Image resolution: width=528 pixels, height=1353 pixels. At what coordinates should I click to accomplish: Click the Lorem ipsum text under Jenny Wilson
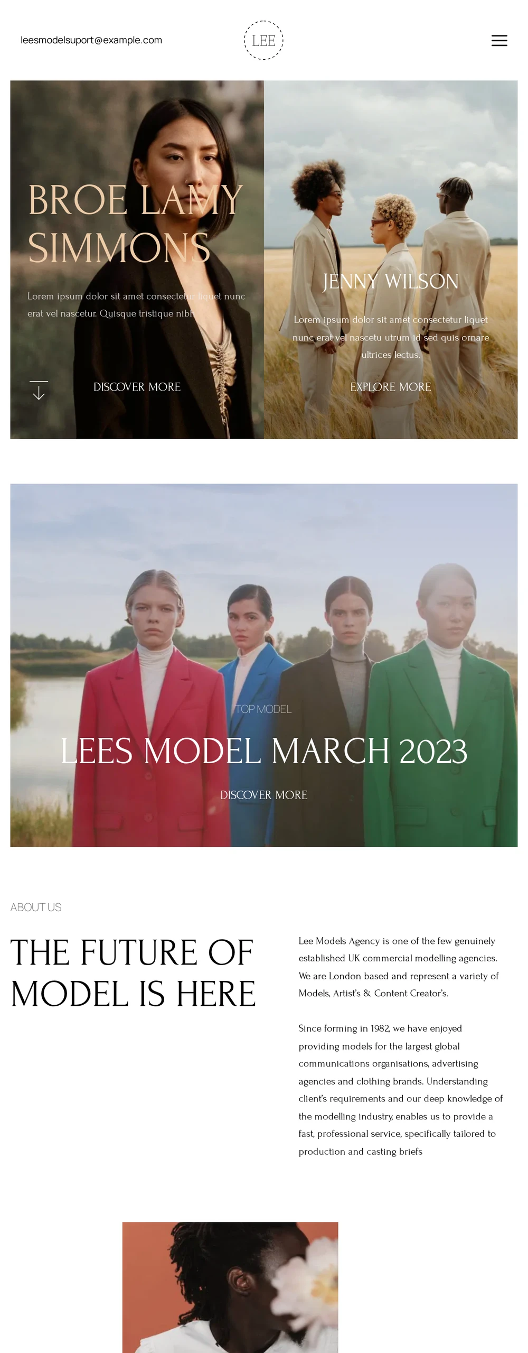point(391,337)
